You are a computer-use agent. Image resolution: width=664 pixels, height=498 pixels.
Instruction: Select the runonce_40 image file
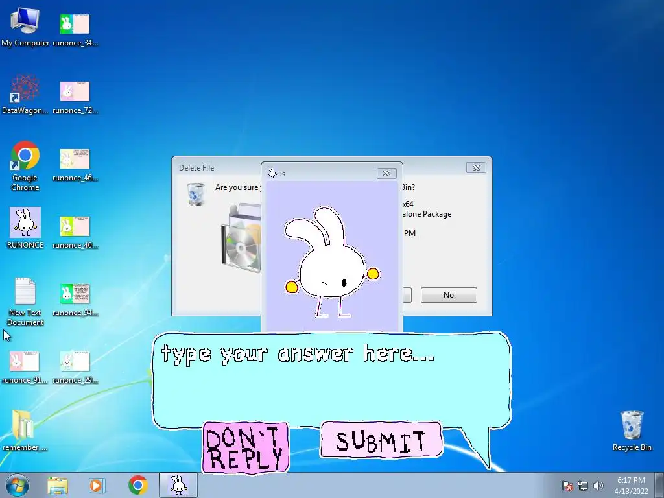tap(75, 232)
